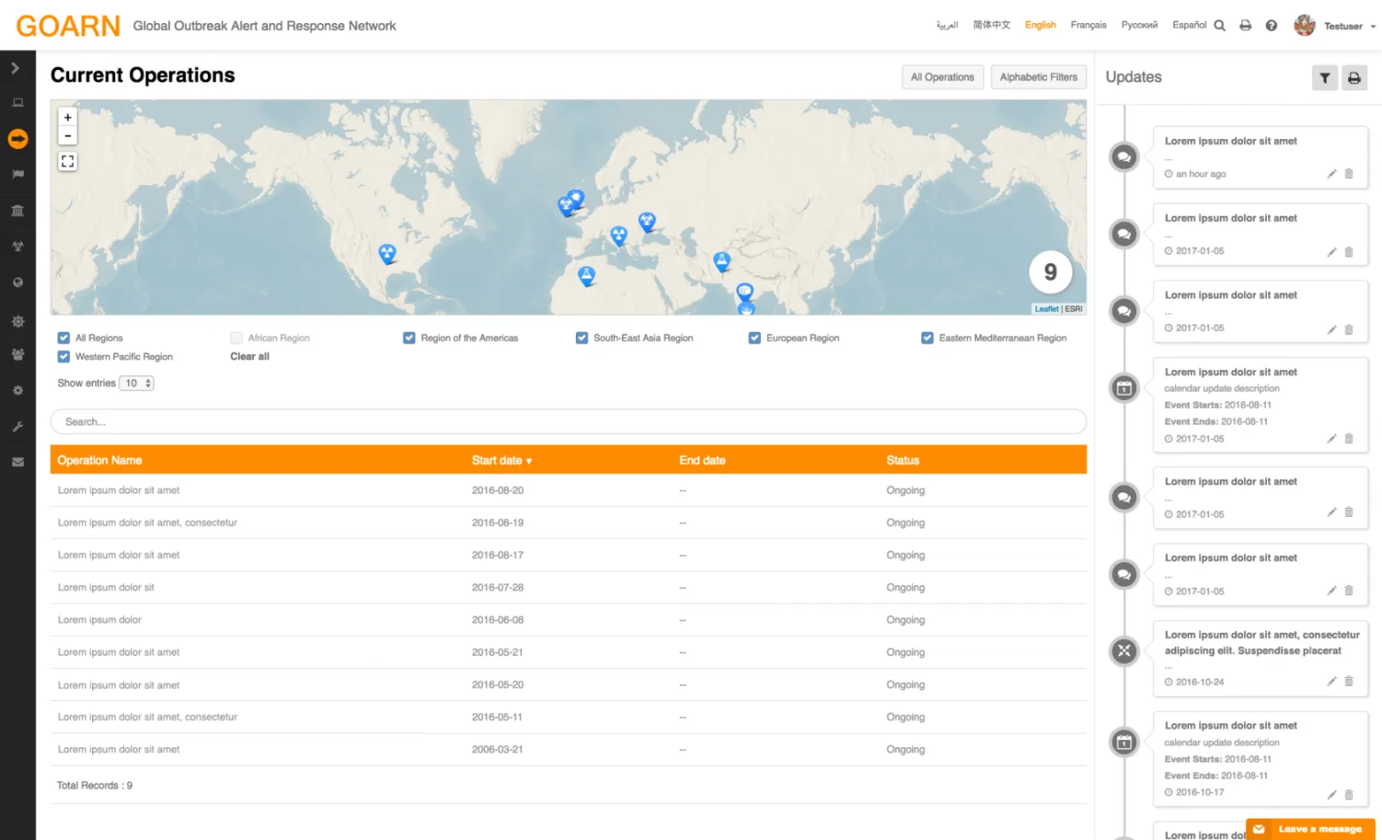Click the Leaflet attribution link
Image resolution: width=1382 pixels, height=840 pixels.
click(x=1047, y=309)
